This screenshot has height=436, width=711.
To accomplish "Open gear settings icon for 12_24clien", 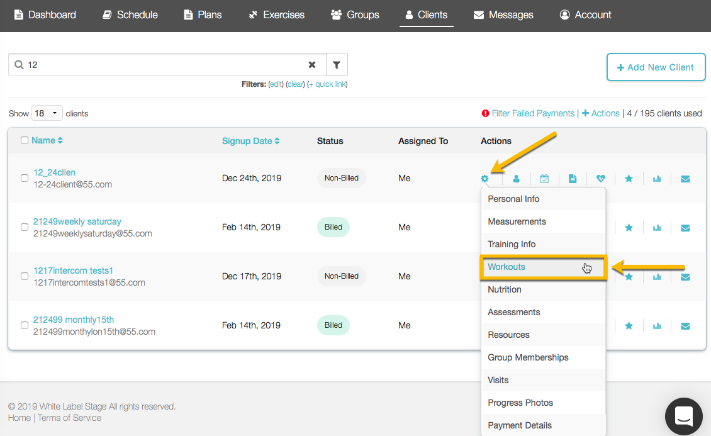I will coord(484,179).
